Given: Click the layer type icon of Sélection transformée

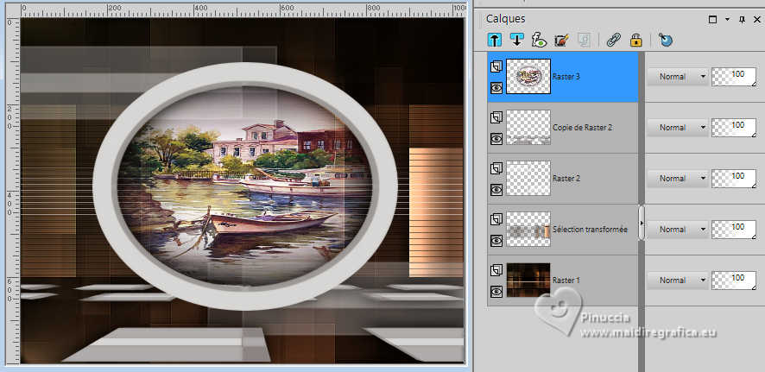Looking at the screenshot, I should 496,219.
